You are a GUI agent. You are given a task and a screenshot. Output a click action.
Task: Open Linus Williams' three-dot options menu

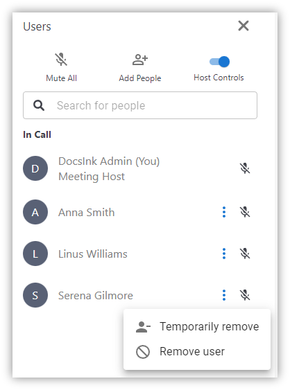(x=224, y=254)
